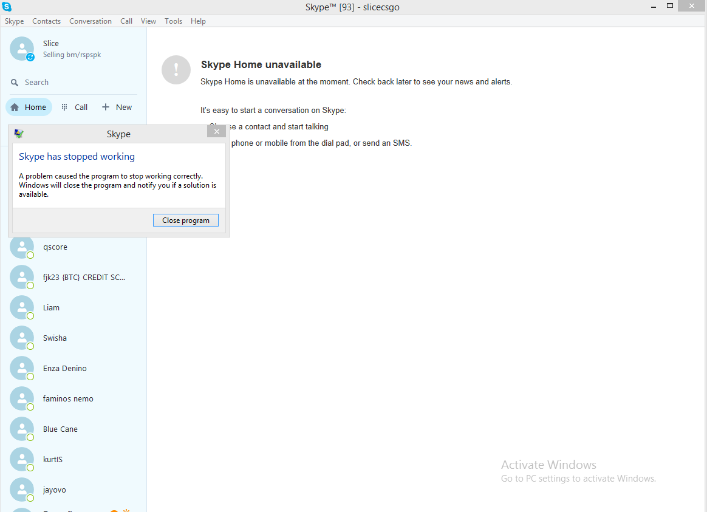Open the Conversation menu

pos(91,21)
